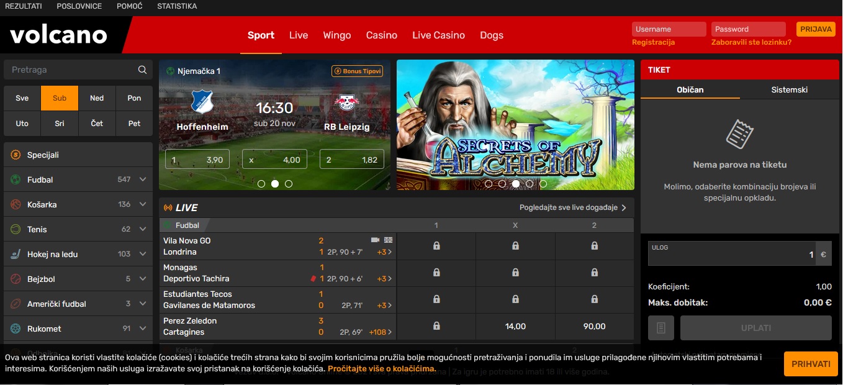Viewport: 843px width, 385px height.
Task: Expand the Bejzbol category chevron
Action: [143, 279]
